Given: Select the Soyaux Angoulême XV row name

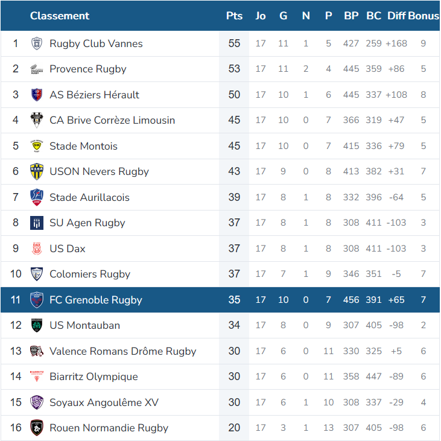Looking at the screenshot, I should point(104,402).
